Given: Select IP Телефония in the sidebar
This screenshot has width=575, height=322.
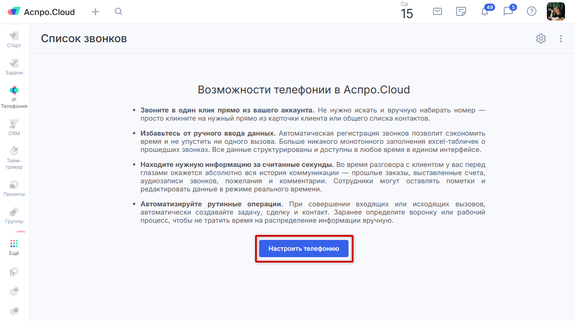Looking at the screenshot, I should click(x=14, y=97).
